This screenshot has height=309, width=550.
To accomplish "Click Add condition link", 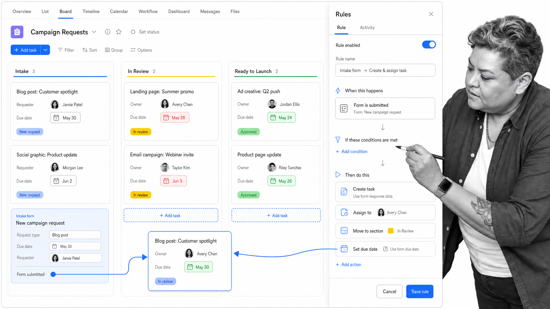I will pos(352,151).
